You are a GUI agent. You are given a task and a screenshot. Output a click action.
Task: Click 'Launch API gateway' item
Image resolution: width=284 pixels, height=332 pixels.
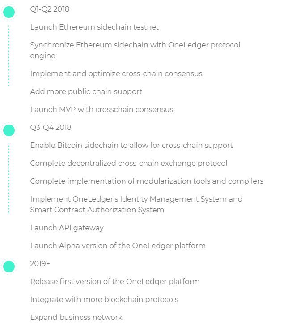(67, 228)
